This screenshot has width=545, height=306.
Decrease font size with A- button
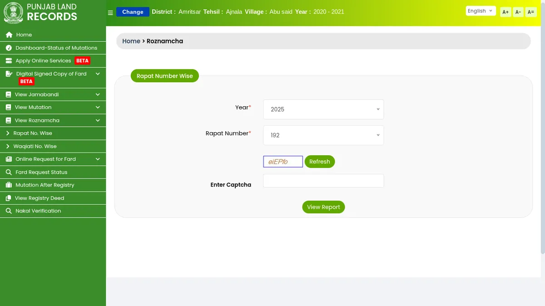[518, 12]
